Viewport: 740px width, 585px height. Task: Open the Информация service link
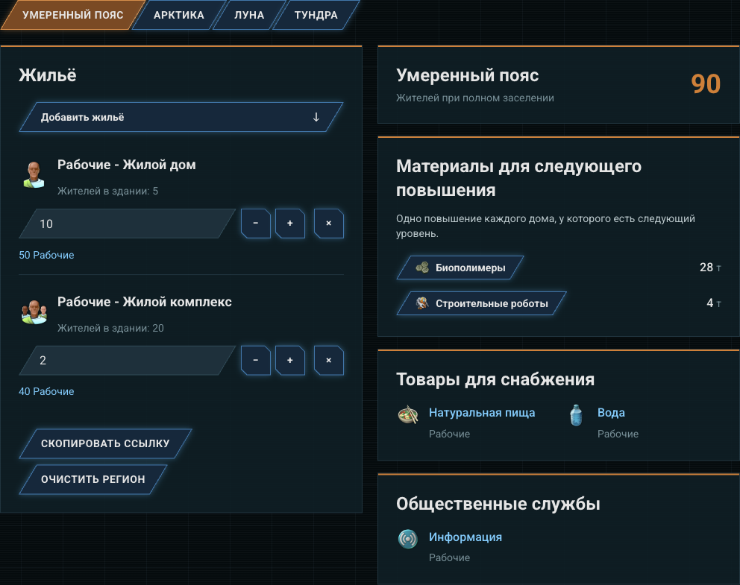(465, 537)
